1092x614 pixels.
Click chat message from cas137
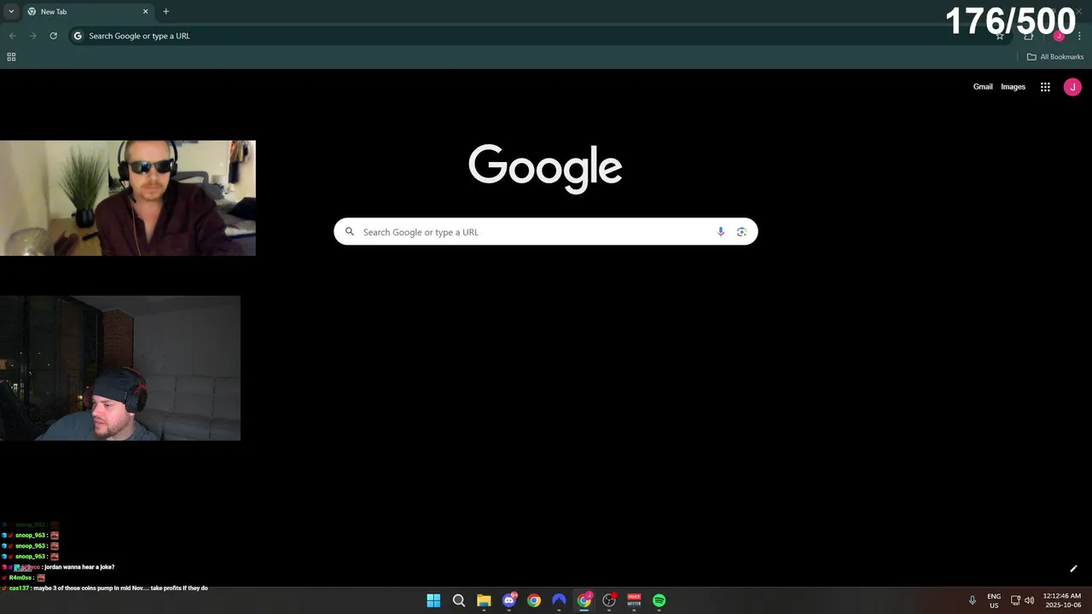pos(105,588)
